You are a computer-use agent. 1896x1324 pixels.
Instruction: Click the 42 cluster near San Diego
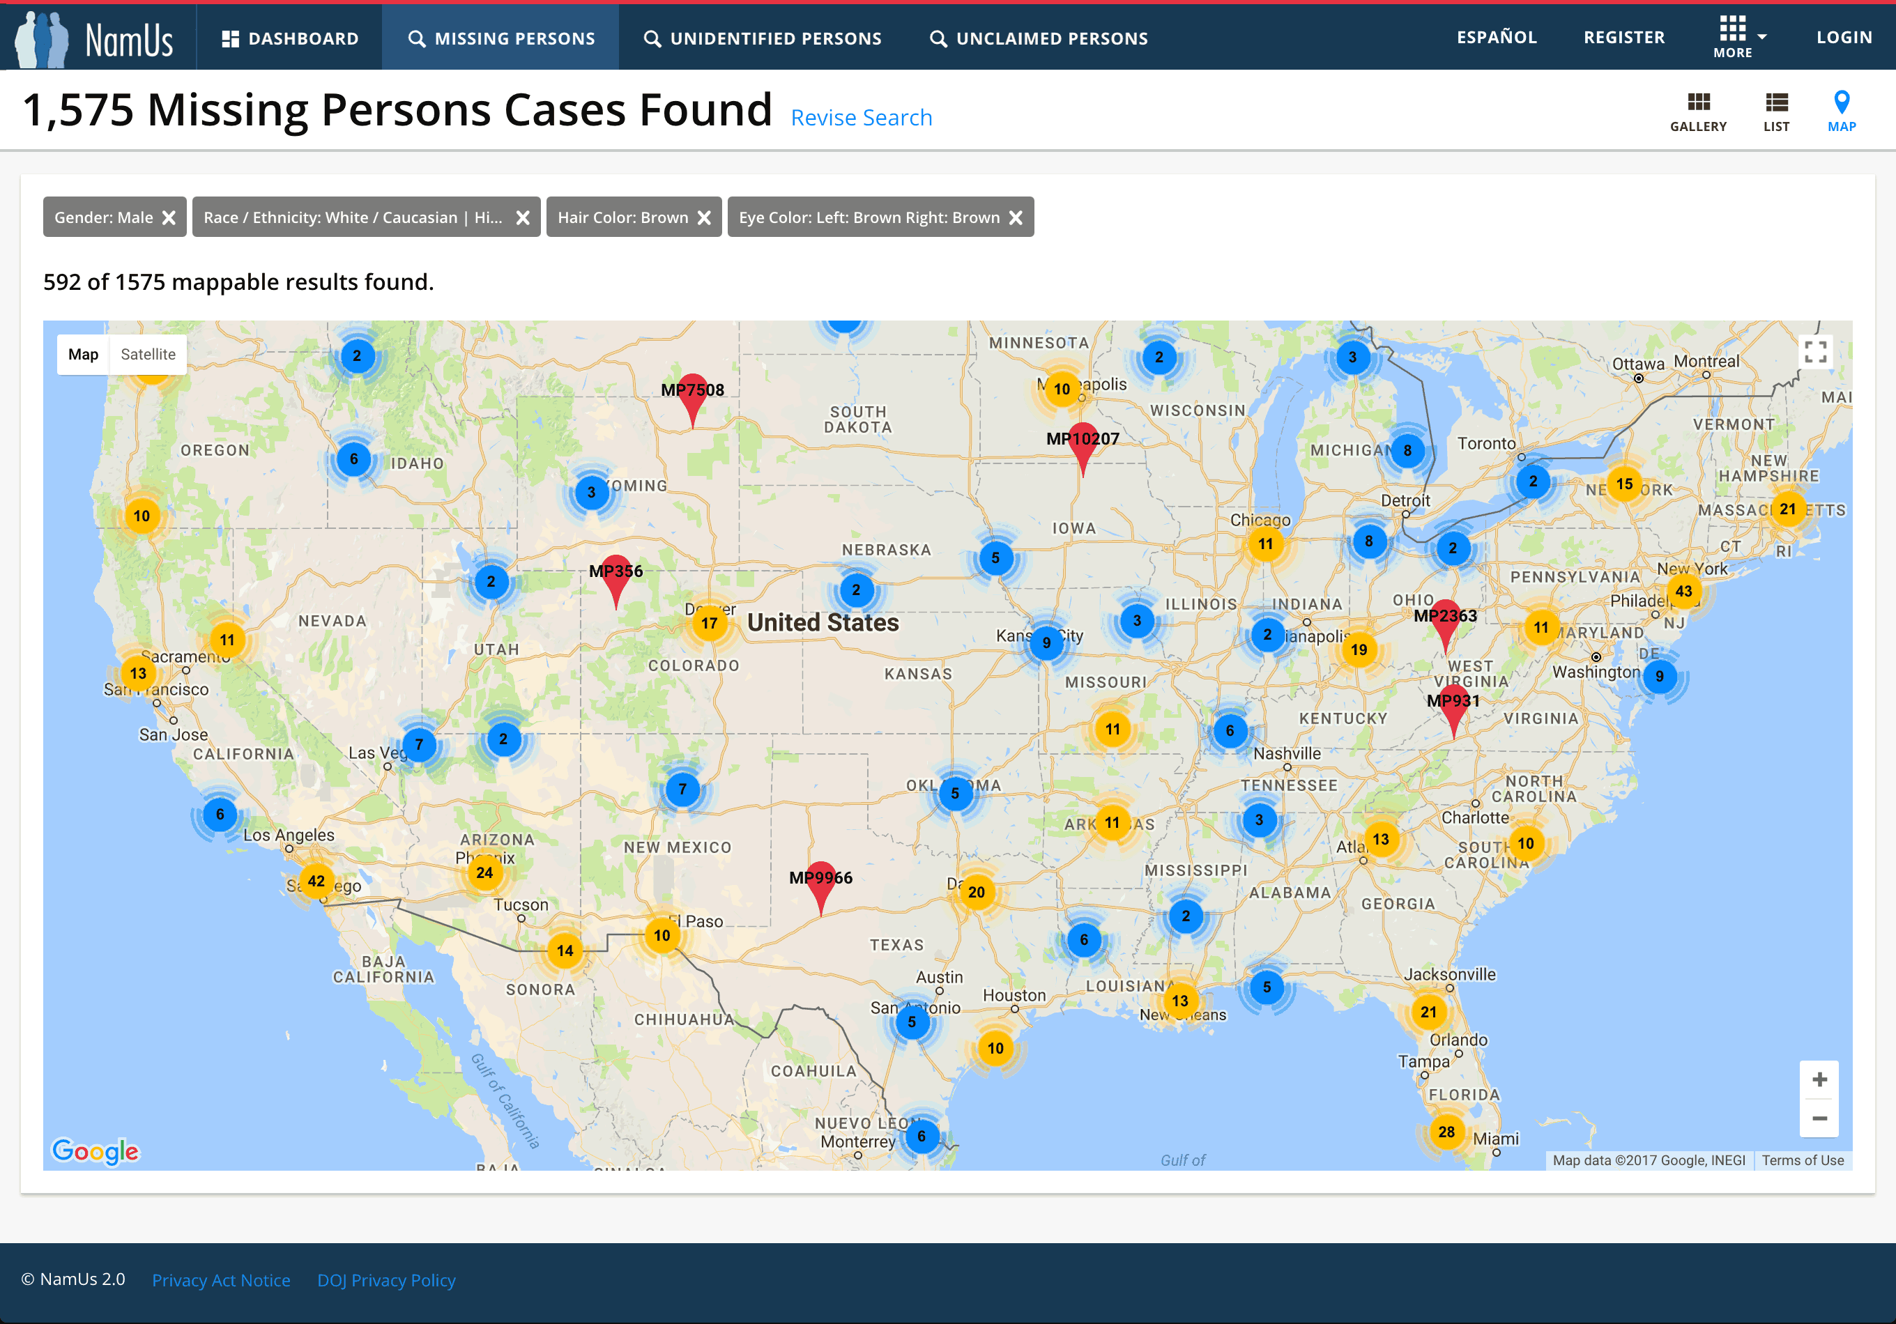pos(316,881)
